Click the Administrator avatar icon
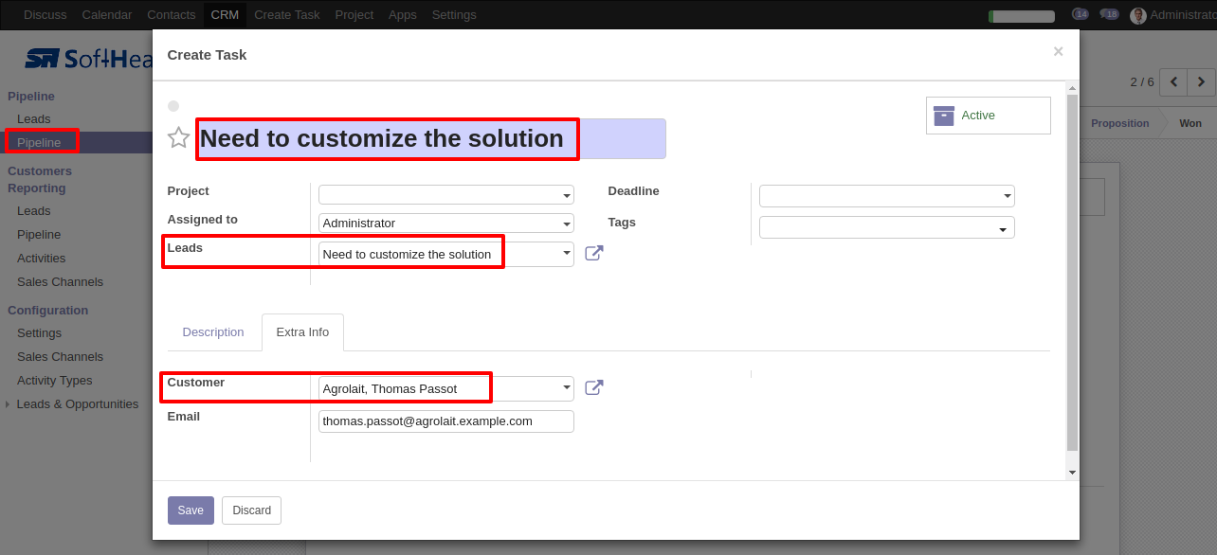Viewport: 1217px width, 555px height. [x=1138, y=15]
